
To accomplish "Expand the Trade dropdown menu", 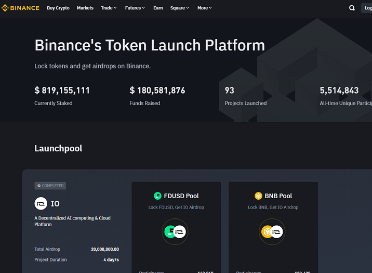I will [x=109, y=8].
